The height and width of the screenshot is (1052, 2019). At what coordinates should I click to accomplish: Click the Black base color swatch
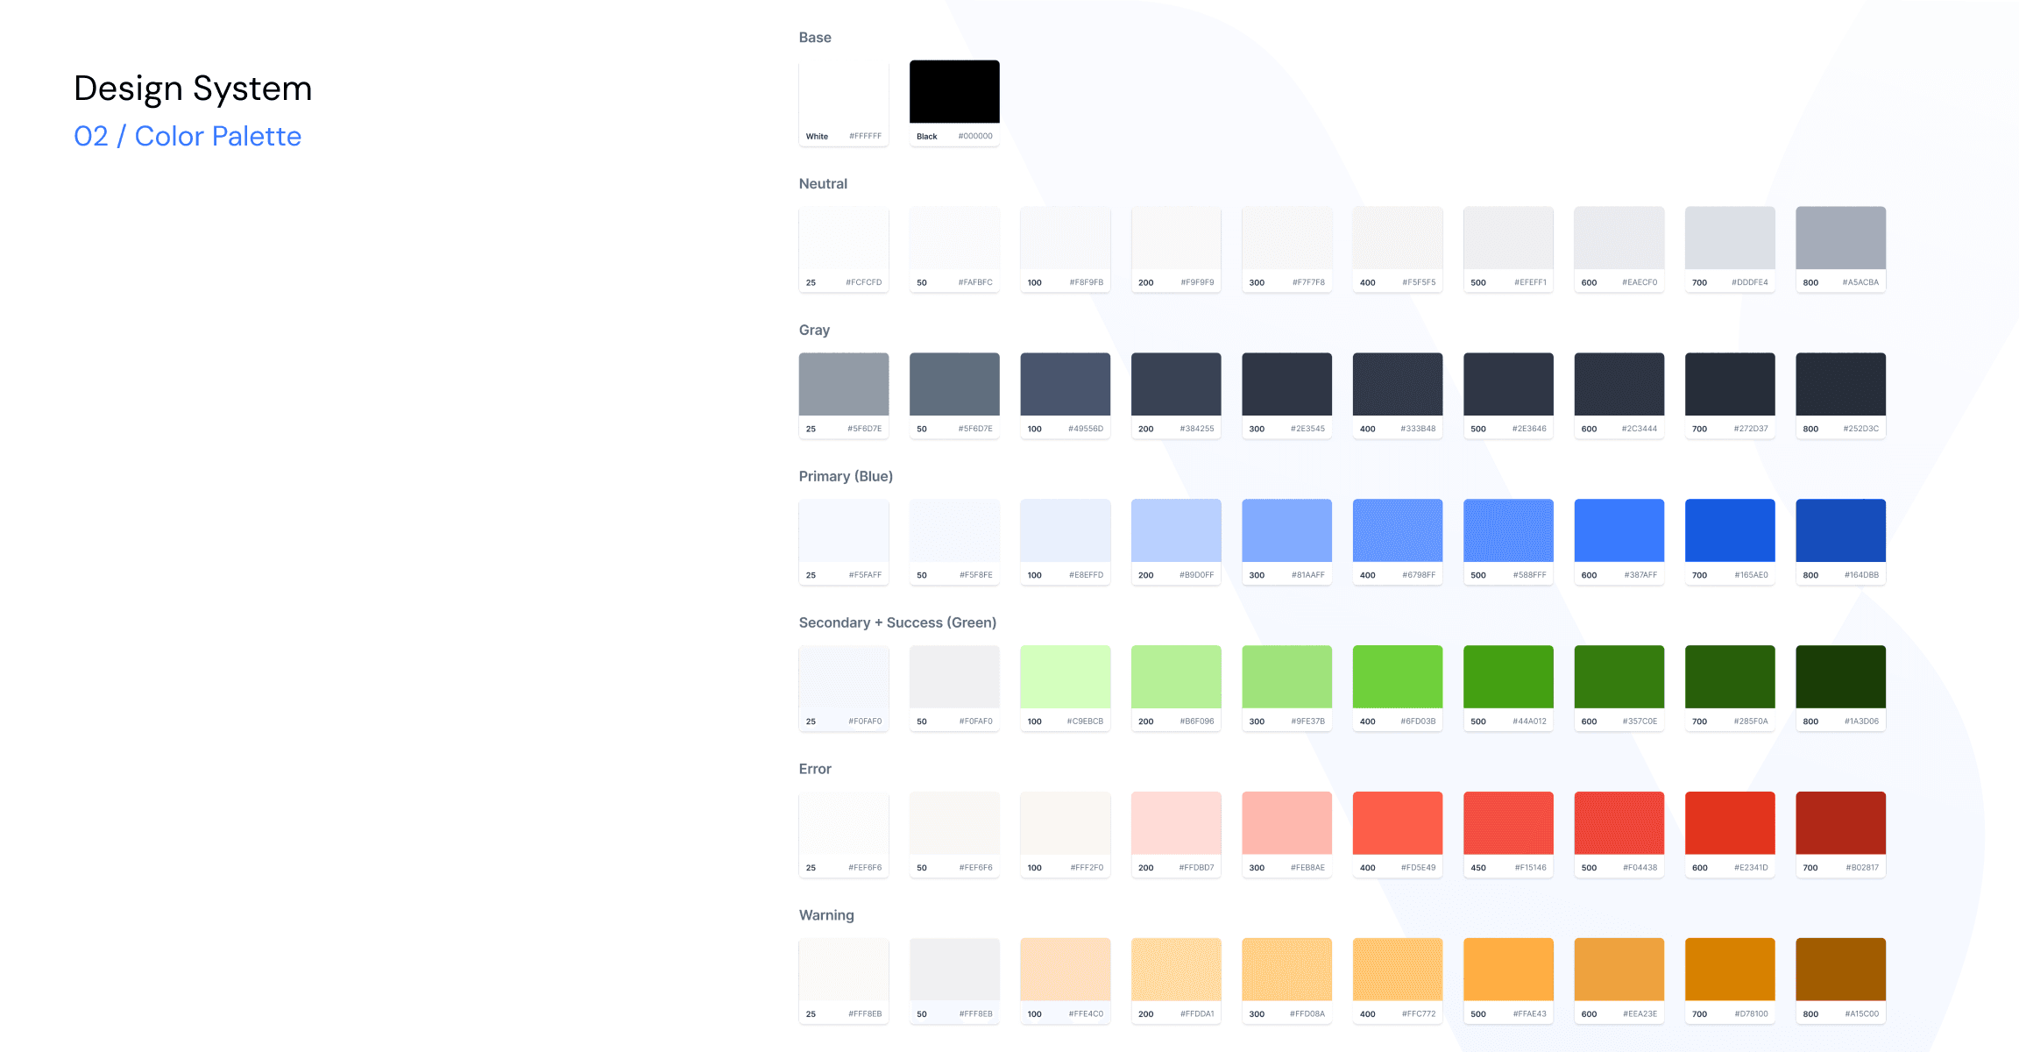click(x=954, y=92)
